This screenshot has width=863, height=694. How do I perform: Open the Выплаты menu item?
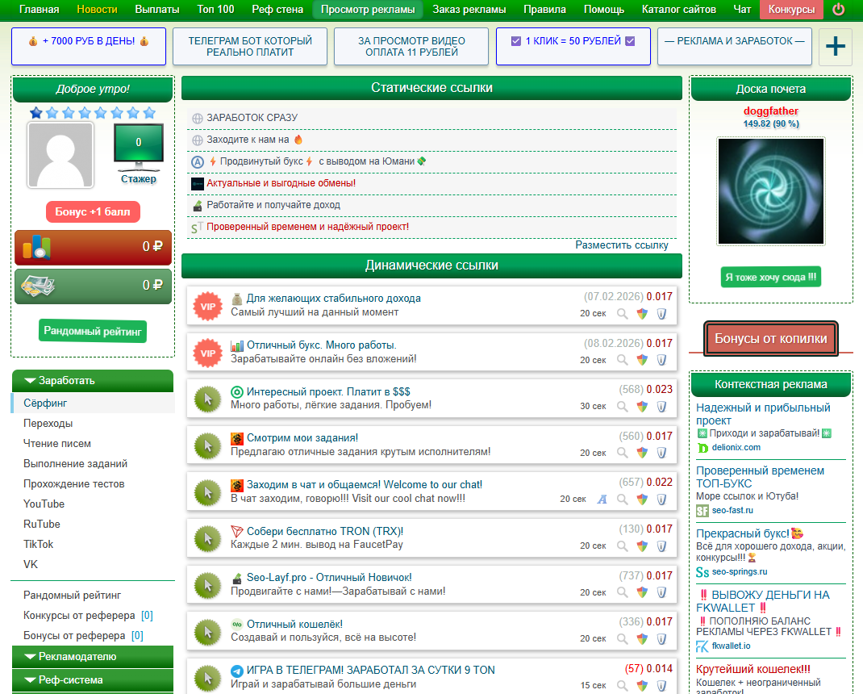pos(157,10)
